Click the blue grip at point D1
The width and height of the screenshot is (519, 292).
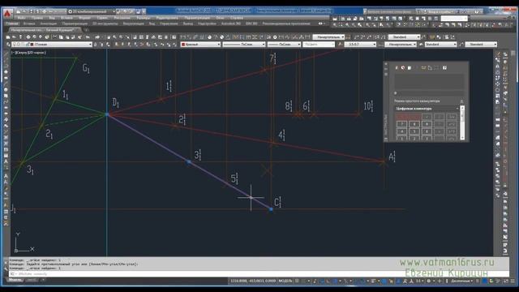[x=107, y=114]
